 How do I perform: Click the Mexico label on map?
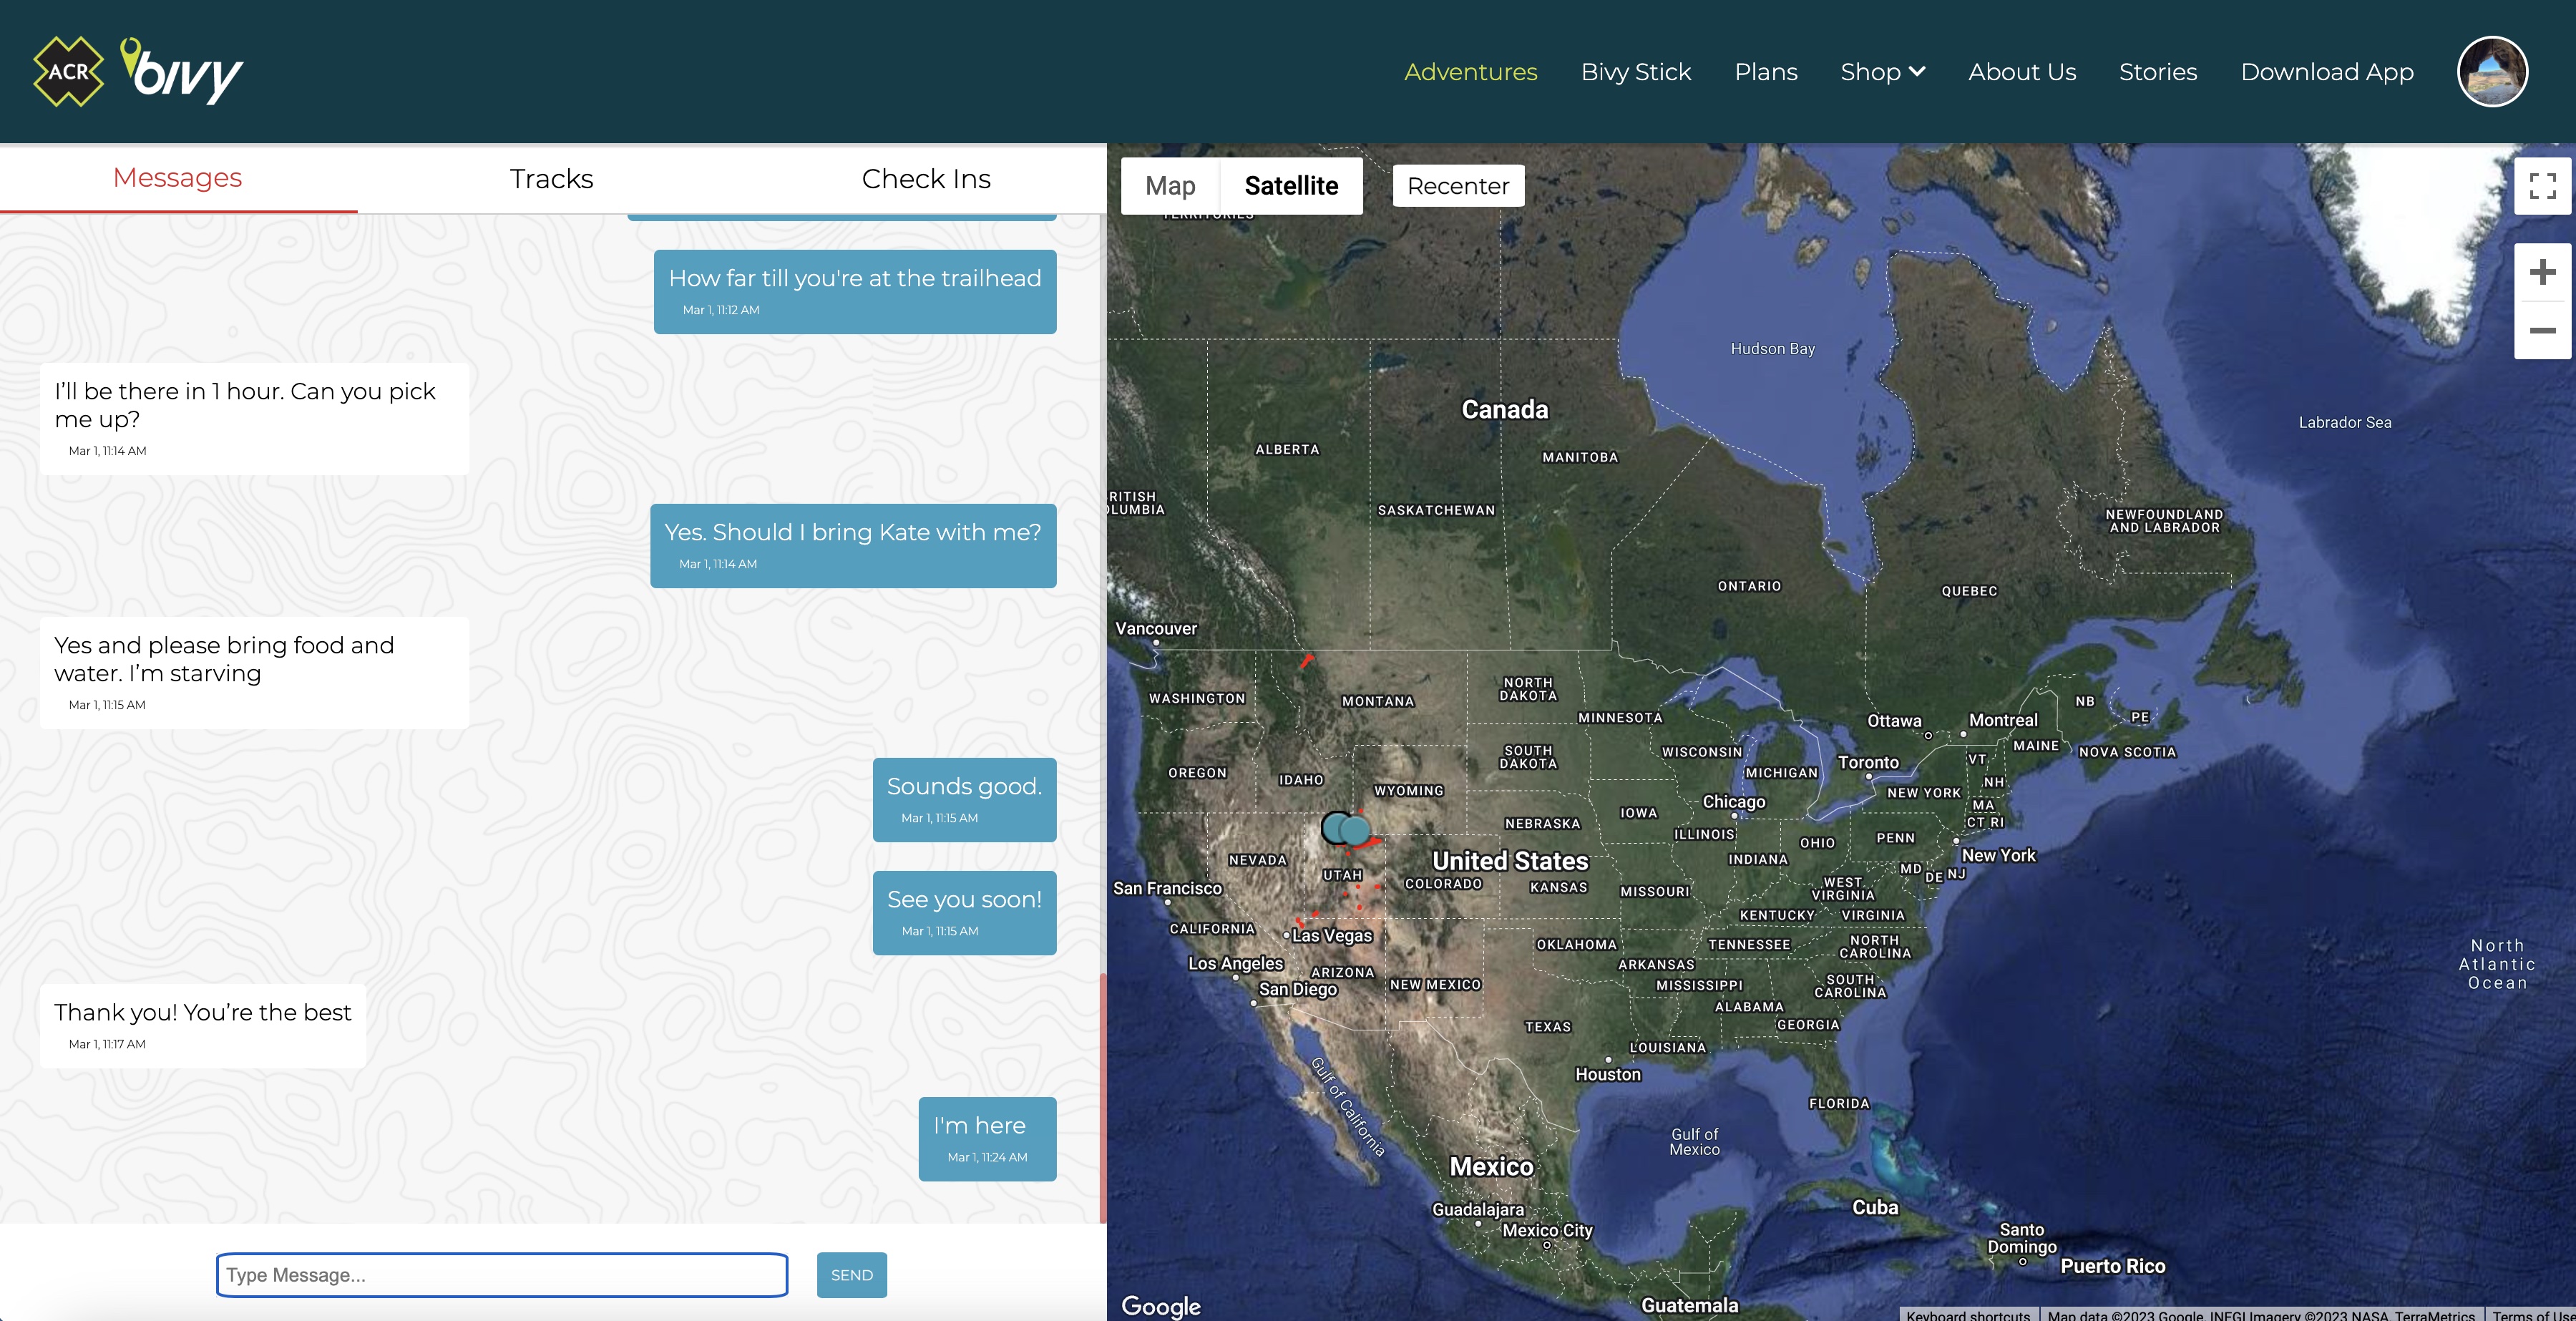click(1491, 1167)
